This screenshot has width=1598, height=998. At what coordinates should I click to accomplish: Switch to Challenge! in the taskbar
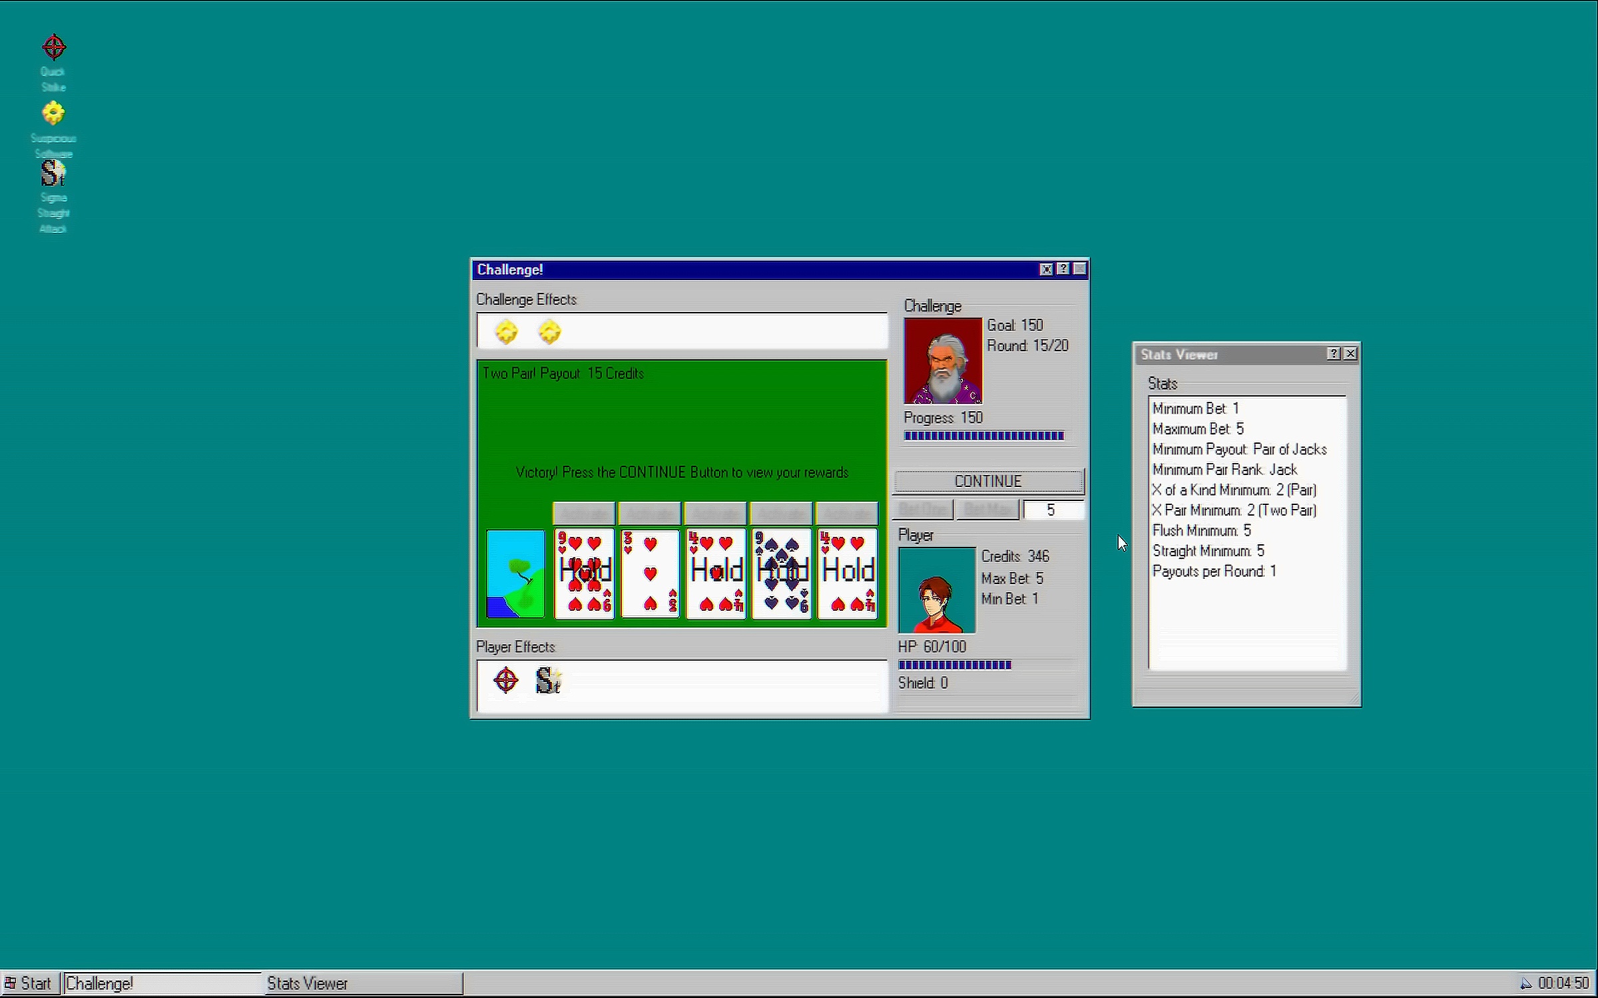pyautogui.click(x=162, y=983)
